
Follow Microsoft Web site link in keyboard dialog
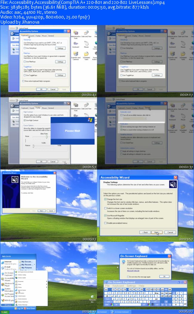(x=133, y=270)
